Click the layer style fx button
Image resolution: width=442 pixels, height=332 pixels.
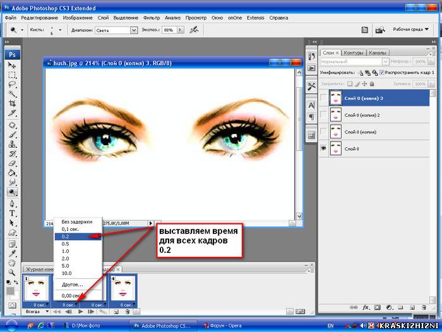pos(366,307)
